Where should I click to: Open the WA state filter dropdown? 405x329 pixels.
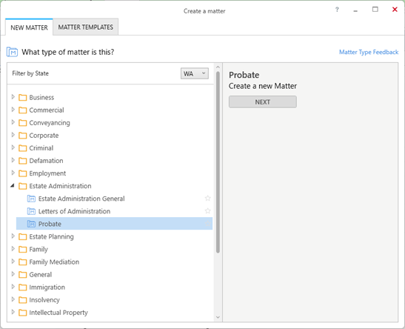coord(195,73)
